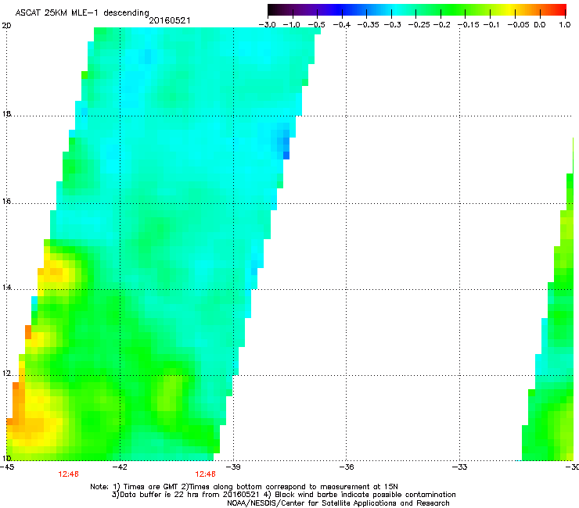Click longitude axis label -36
Screen dimensions: 579x508
347,467
